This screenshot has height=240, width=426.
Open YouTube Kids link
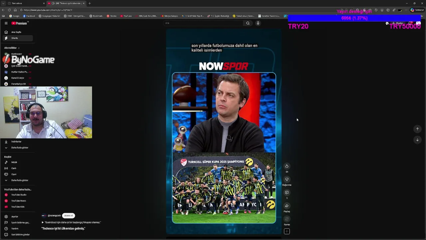18,207
